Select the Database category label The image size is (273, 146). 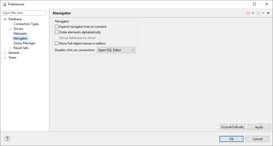point(15,19)
